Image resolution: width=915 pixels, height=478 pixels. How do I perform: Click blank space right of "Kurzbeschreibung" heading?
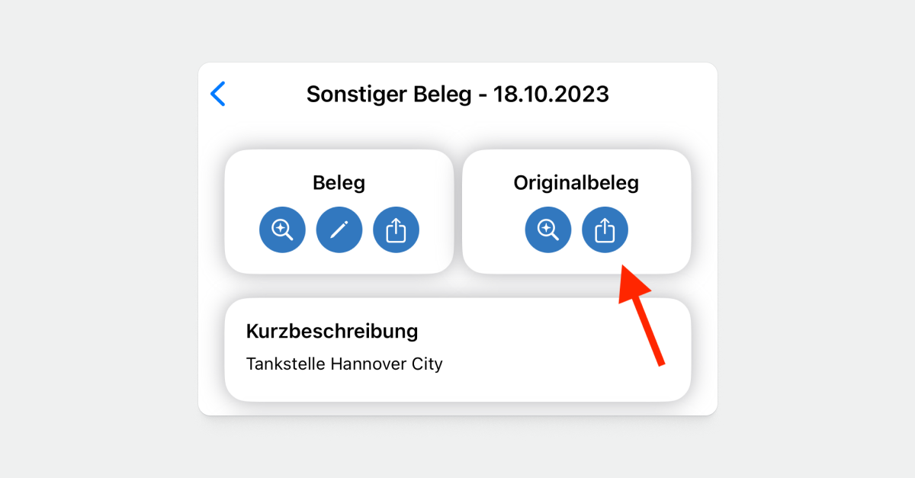549,332
